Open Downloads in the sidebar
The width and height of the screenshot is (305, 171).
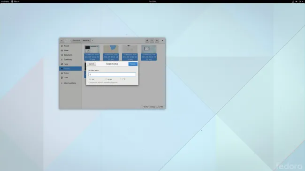click(x=70, y=59)
